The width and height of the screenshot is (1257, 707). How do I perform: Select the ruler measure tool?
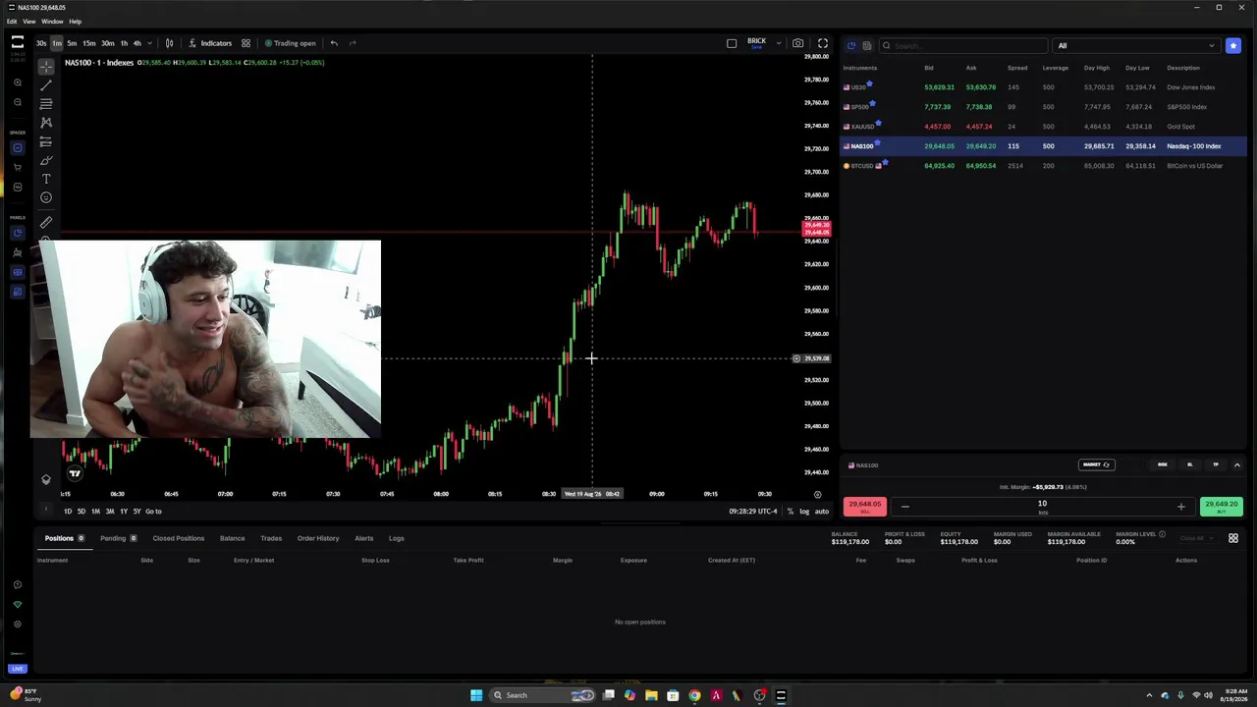[x=46, y=223]
